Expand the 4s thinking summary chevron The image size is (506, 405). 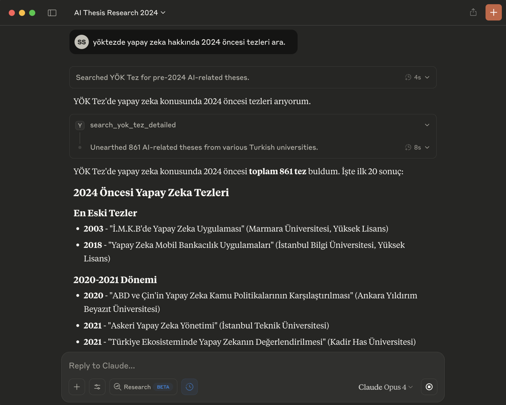(427, 78)
